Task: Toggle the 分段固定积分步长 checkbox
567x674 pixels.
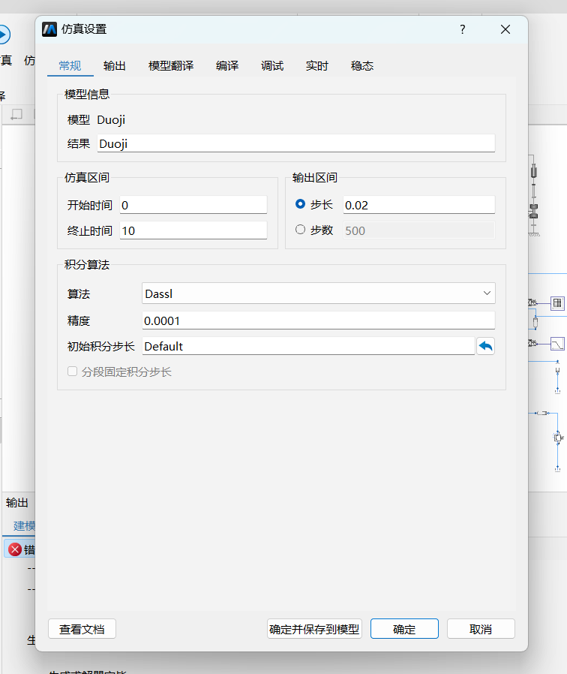Action: pos(72,372)
